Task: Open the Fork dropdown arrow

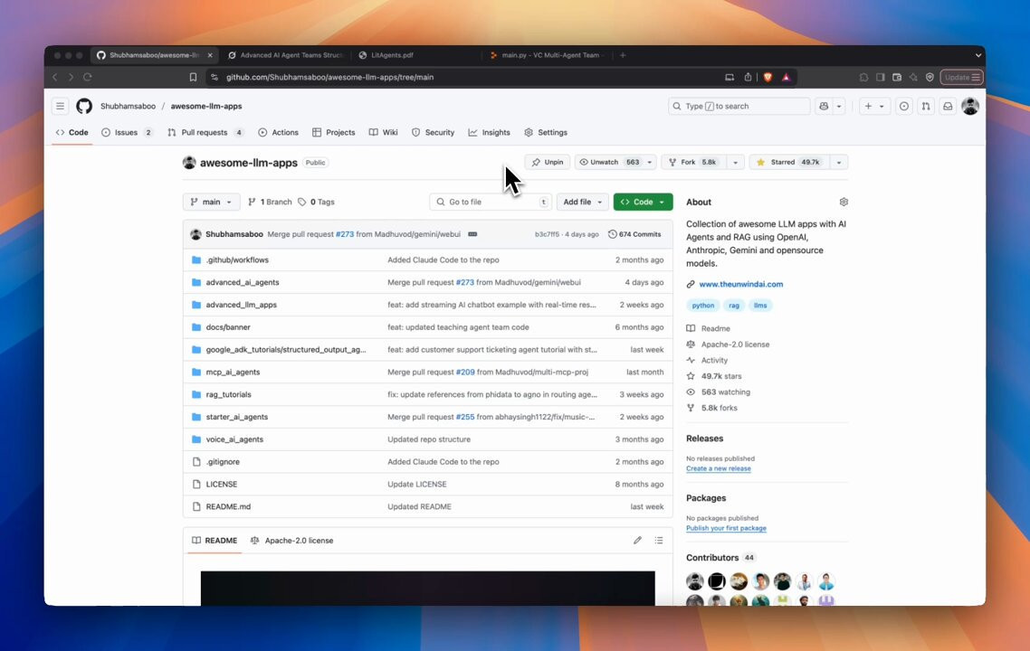Action: point(735,162)
